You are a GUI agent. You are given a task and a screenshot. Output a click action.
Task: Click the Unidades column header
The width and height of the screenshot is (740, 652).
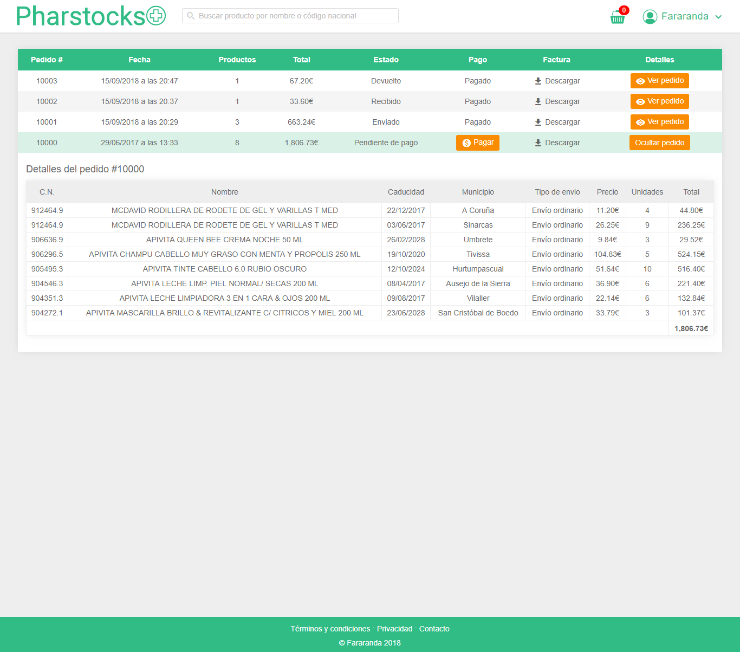coord(647,192)
